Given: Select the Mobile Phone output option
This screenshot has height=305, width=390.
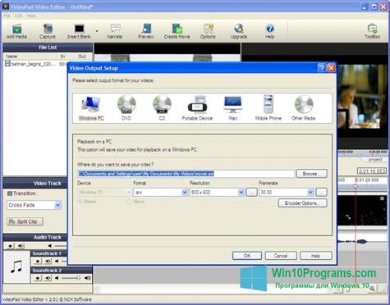Looking at the screenshot, I should coord(268,107).
